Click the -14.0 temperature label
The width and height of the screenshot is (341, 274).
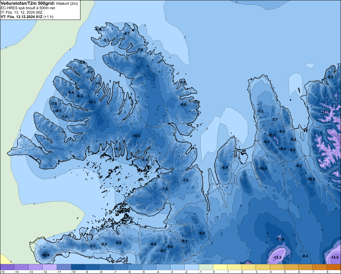point(335,258)
